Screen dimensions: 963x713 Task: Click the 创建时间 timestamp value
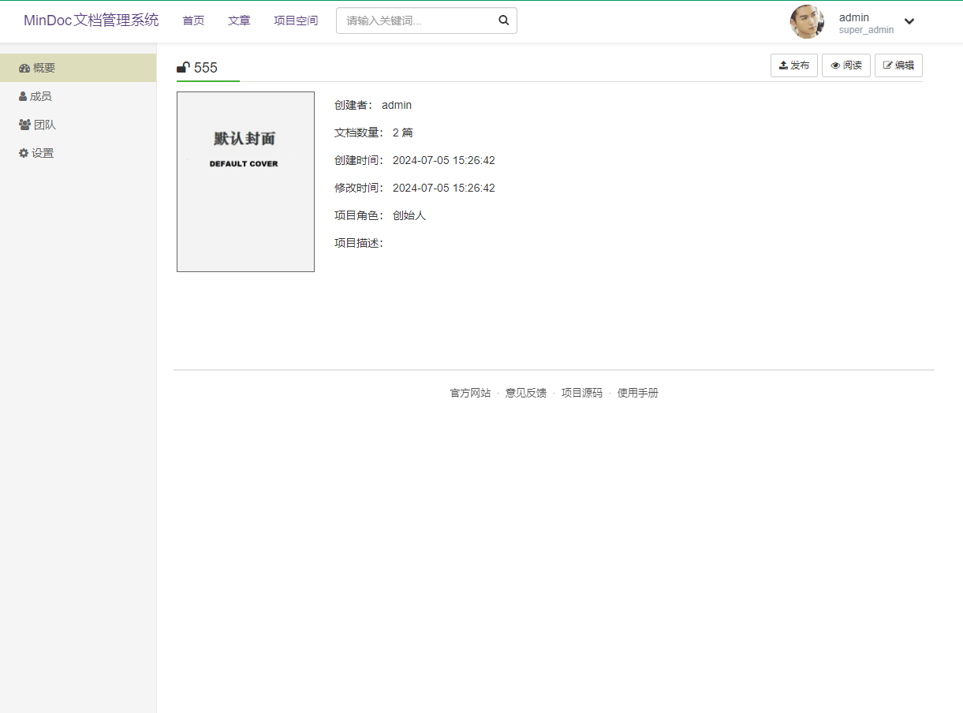pyautogui.click(x=444, y=160)
